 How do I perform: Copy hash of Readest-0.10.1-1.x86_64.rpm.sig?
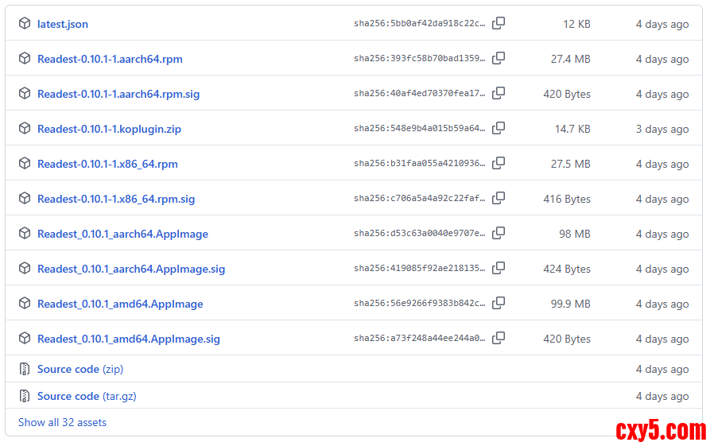(499, 199)
